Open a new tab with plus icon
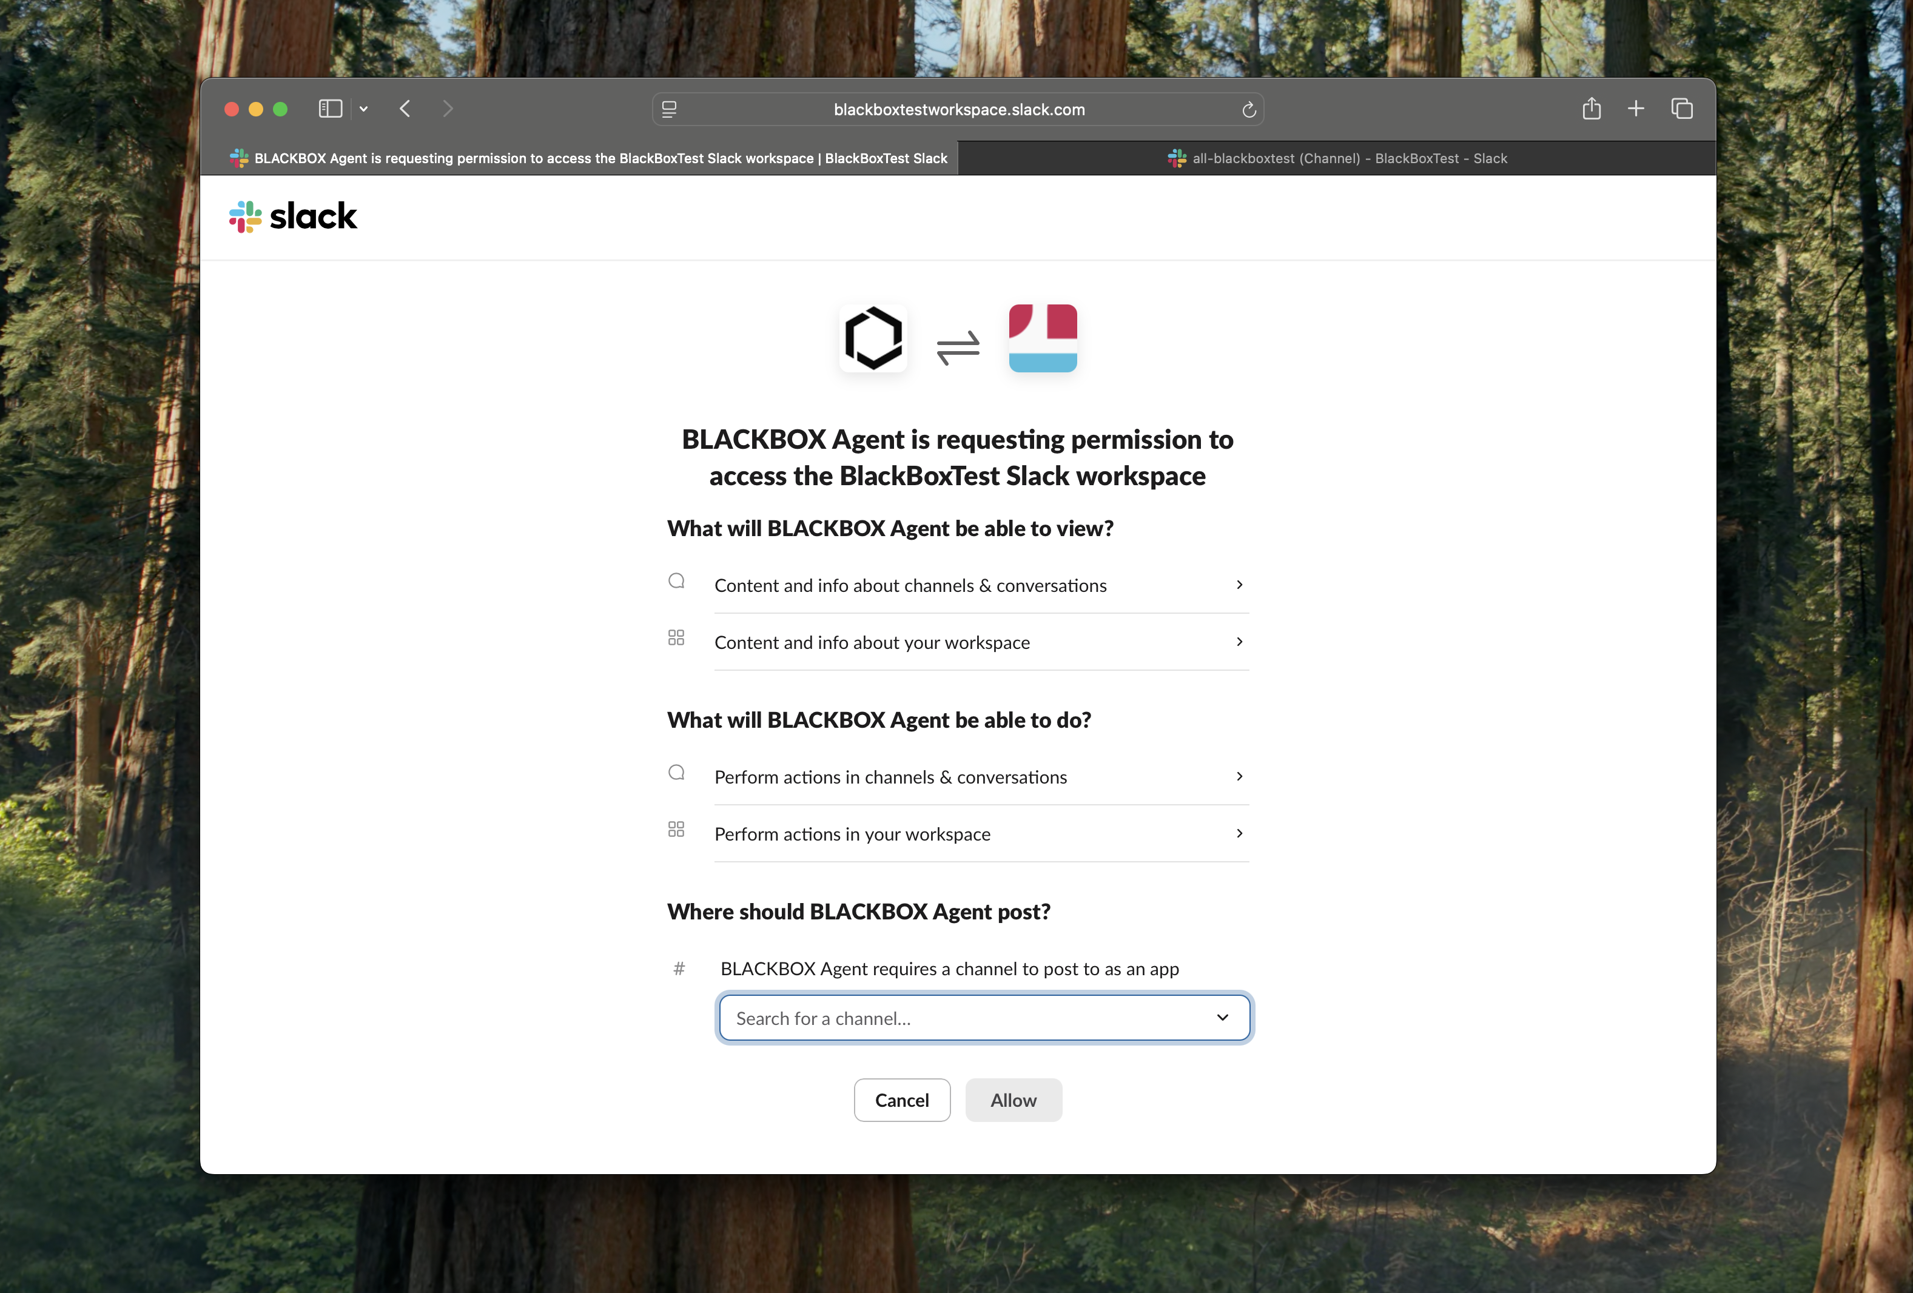The width and height of the screenshot is (1913, 1293). [x=1636, y=109]
